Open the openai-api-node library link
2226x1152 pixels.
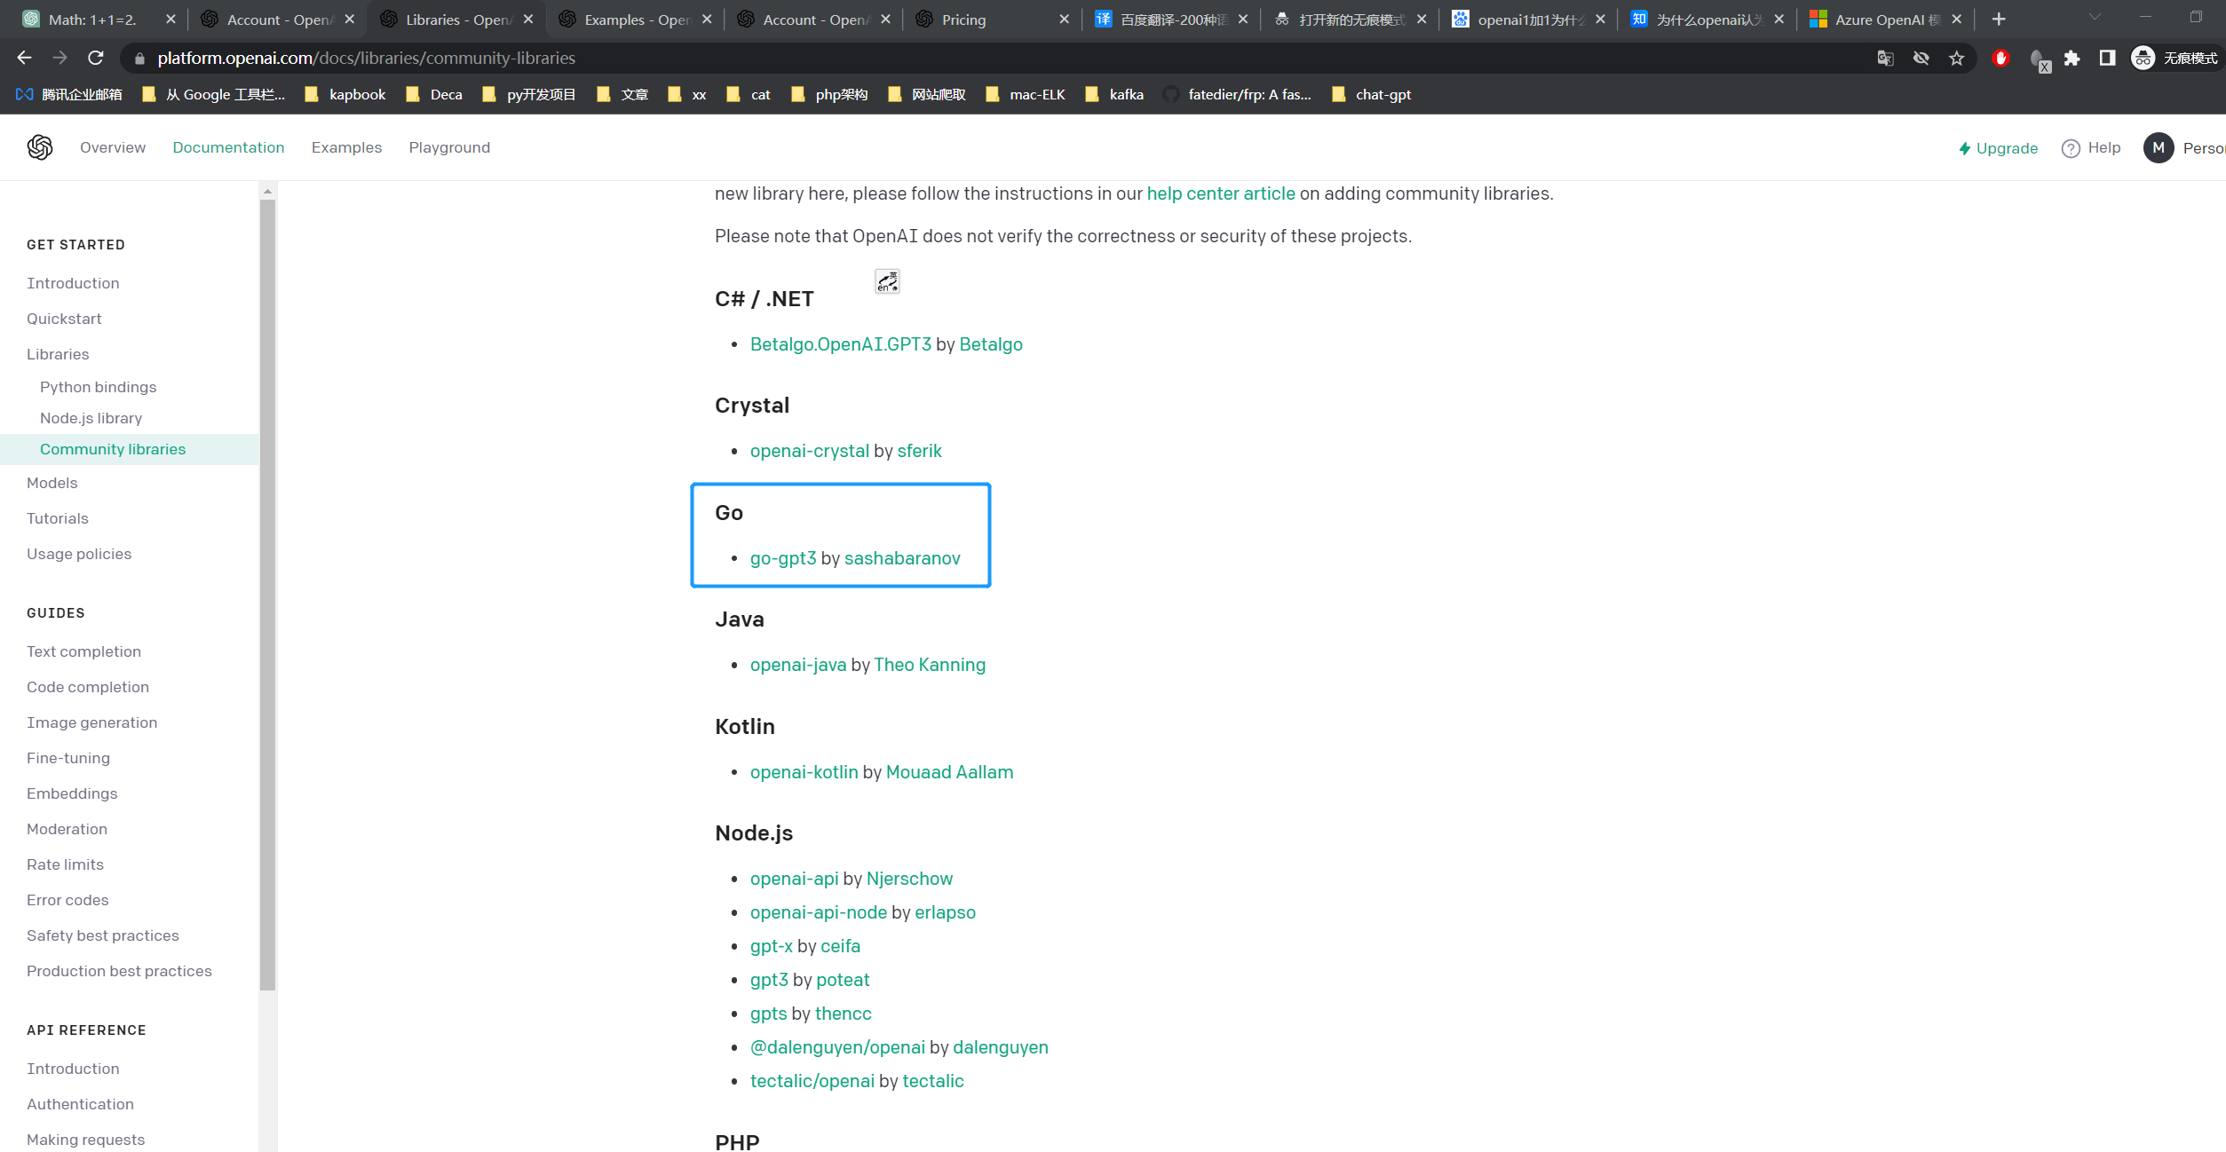point(818,912)
